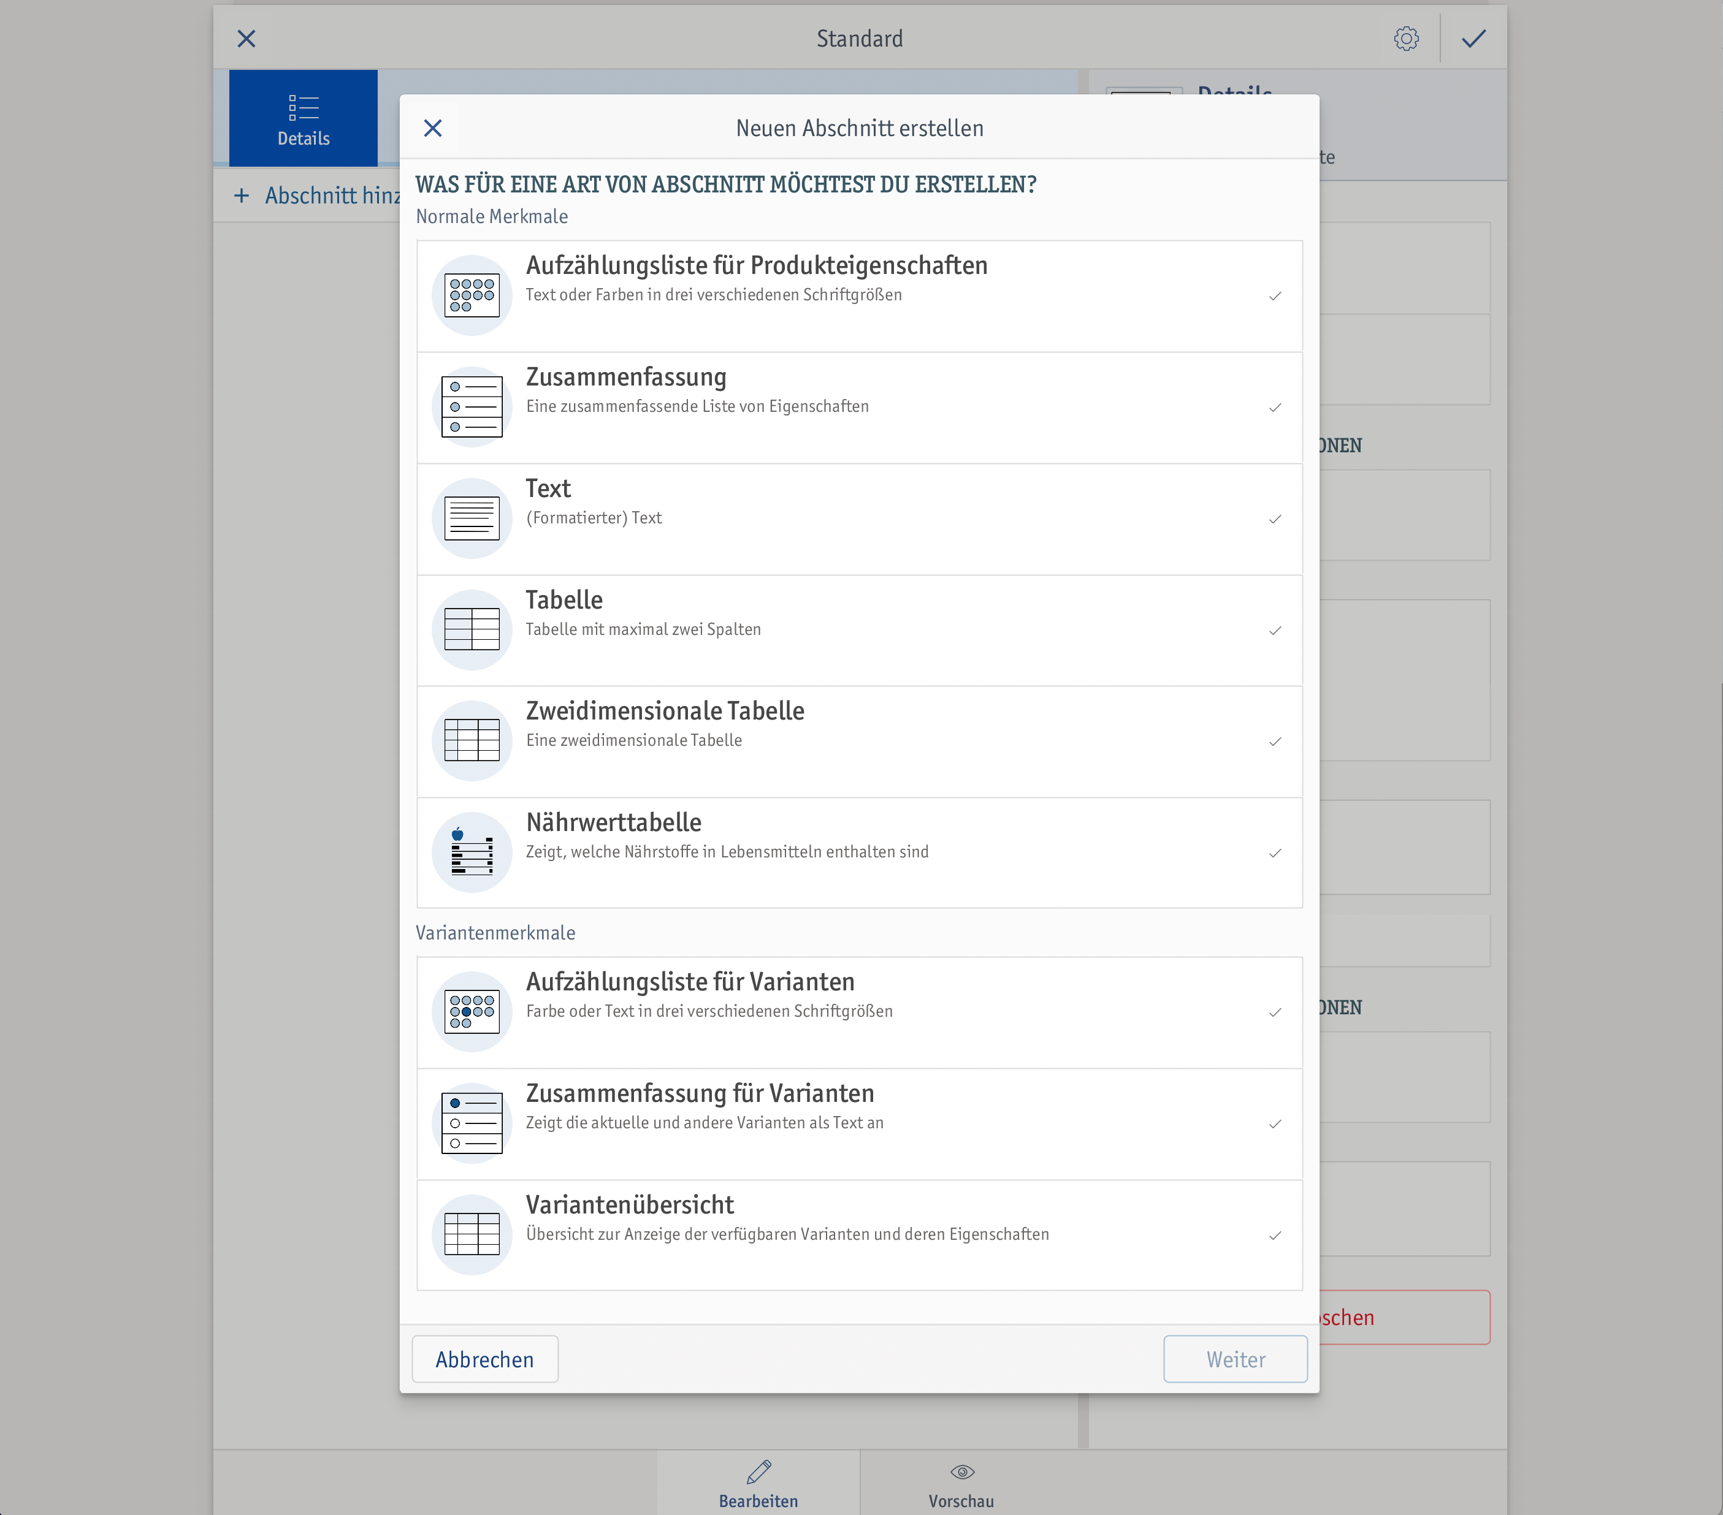Select the 'Tabelle' title
This screenshot has width=1723, height=1515.
click(565, 600)
